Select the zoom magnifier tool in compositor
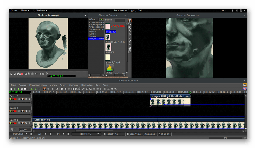256x148 pixels. tap(130, 24)
